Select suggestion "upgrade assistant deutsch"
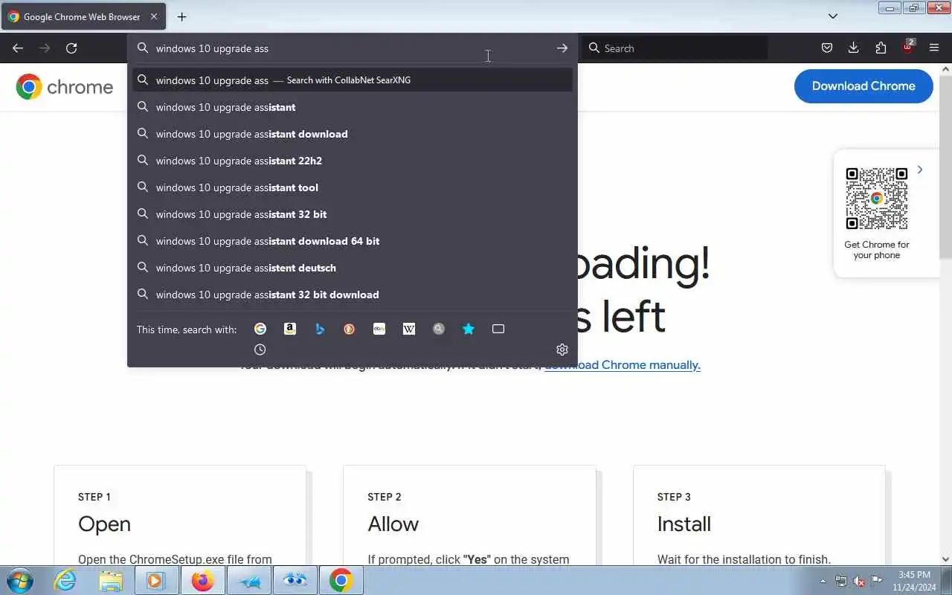This screenshot has width=952, height=595. pyautogui.click(x=353, y=268)
